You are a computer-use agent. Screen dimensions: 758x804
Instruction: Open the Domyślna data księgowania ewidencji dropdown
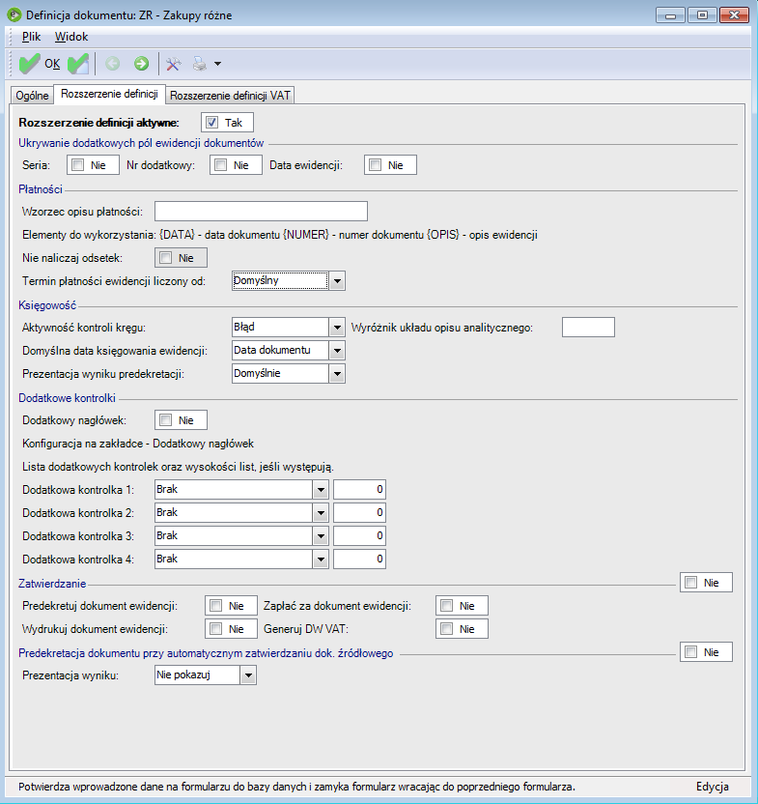tap(337, 351)
